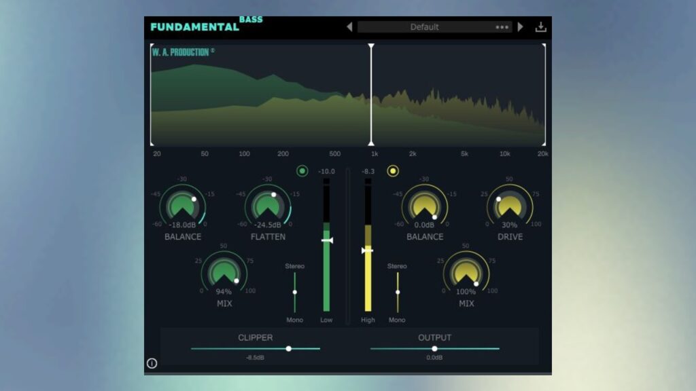Open the plugin info panel
696x391 pixels.
[x=152, y=363]
